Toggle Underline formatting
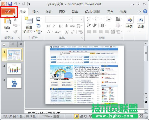This screenshot has width=149, height=120. 60,26
